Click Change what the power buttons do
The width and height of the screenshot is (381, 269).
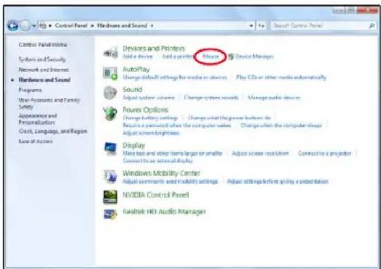pos(229,118)
